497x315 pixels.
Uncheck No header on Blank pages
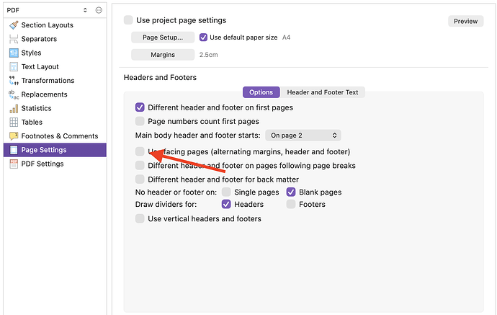291,192
